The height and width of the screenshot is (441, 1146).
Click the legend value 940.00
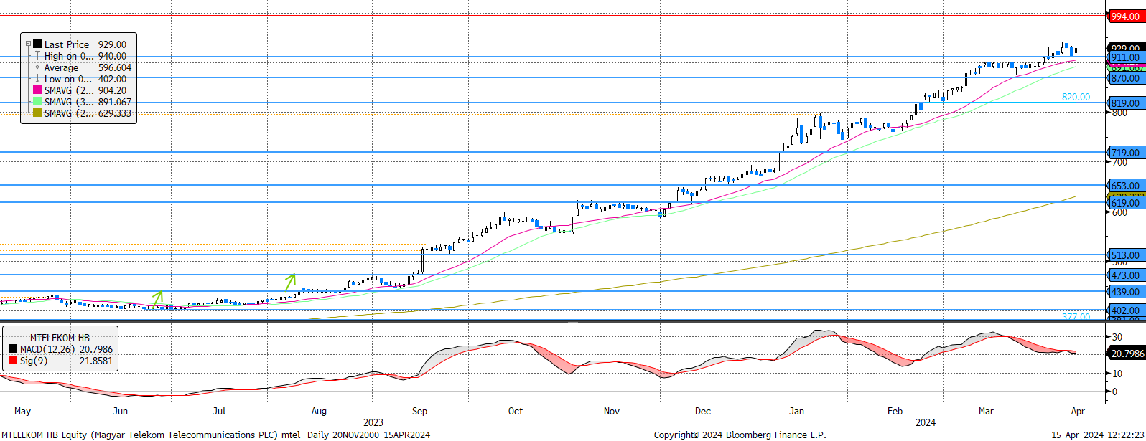(x=112, y=56)
